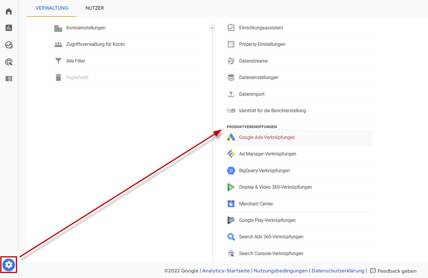This screenshot has height=278, width=428.
Task: Open the Reports bar chart icon
Action: (9, 28)
